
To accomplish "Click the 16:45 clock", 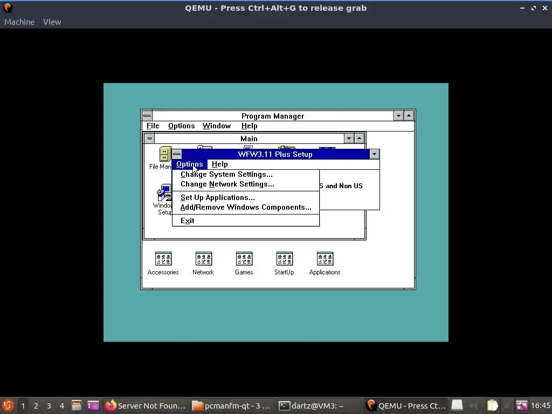I will tap(540, 405).
